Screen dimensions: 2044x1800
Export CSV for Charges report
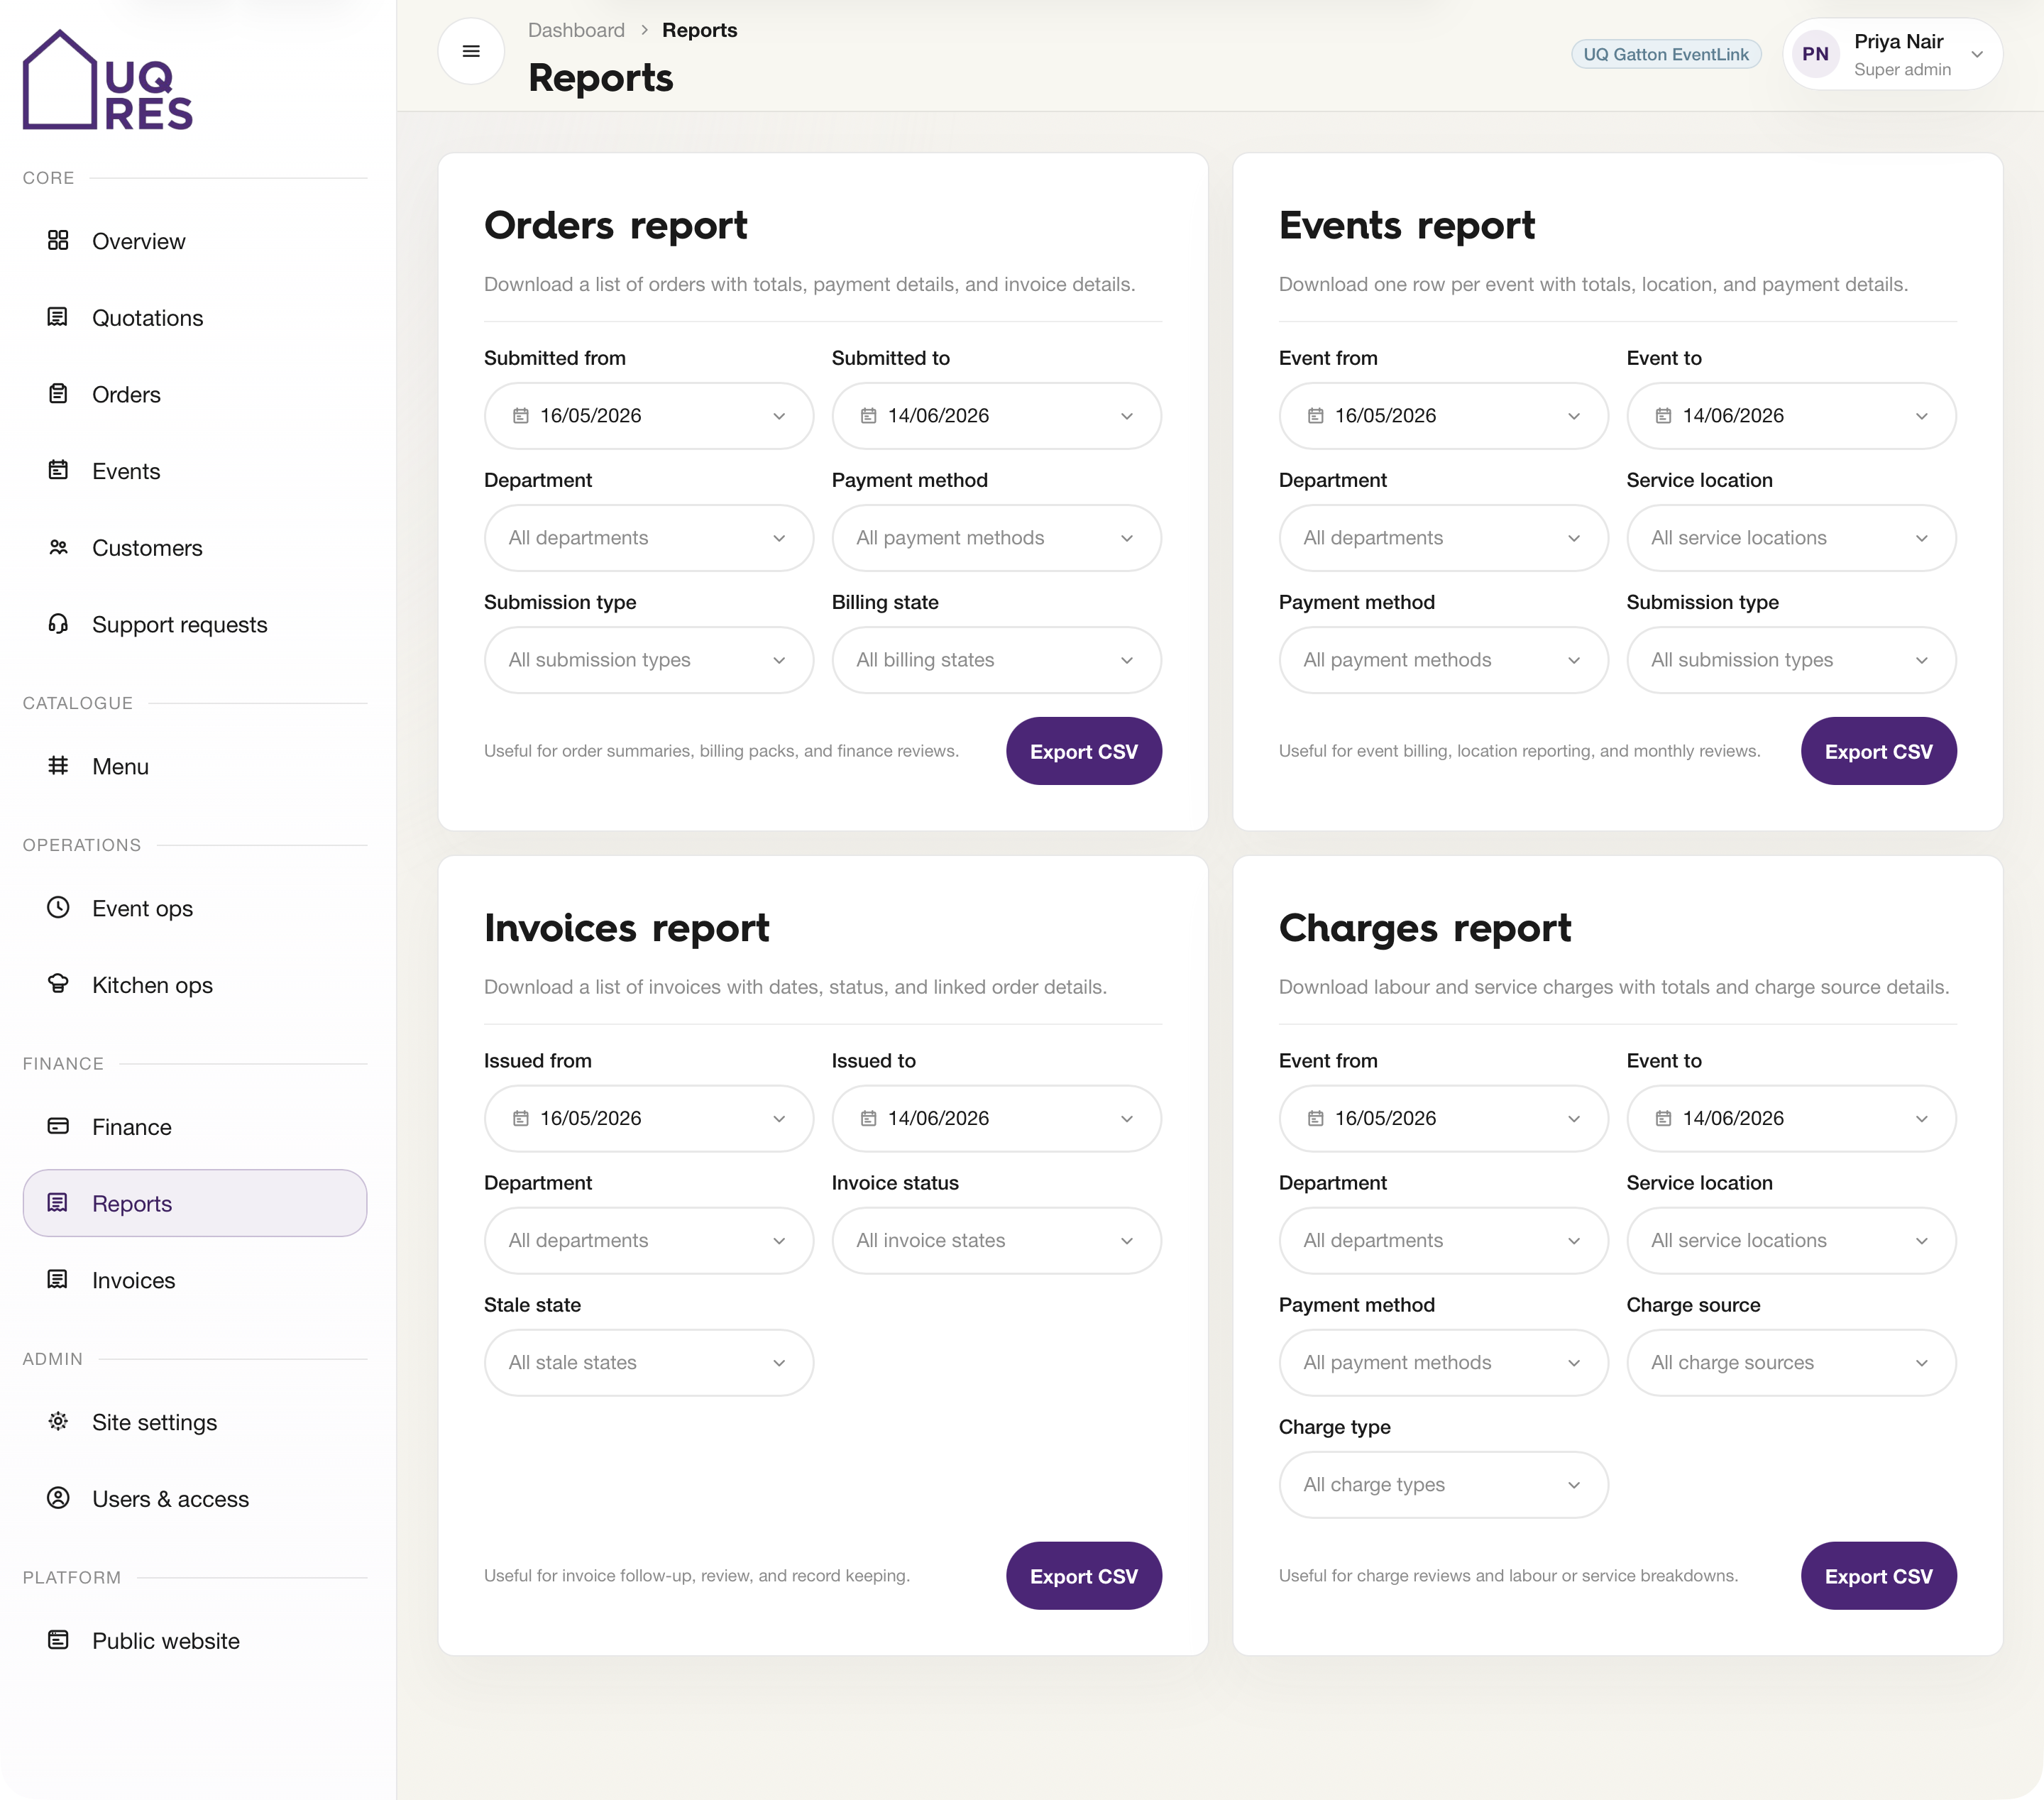coord(1878,1576)
